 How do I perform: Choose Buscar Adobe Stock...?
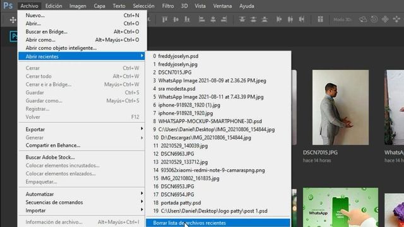pos(82,157)
